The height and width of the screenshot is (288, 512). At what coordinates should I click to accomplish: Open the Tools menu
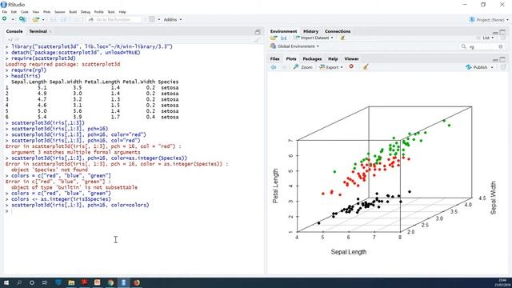[x=111, y=12]
